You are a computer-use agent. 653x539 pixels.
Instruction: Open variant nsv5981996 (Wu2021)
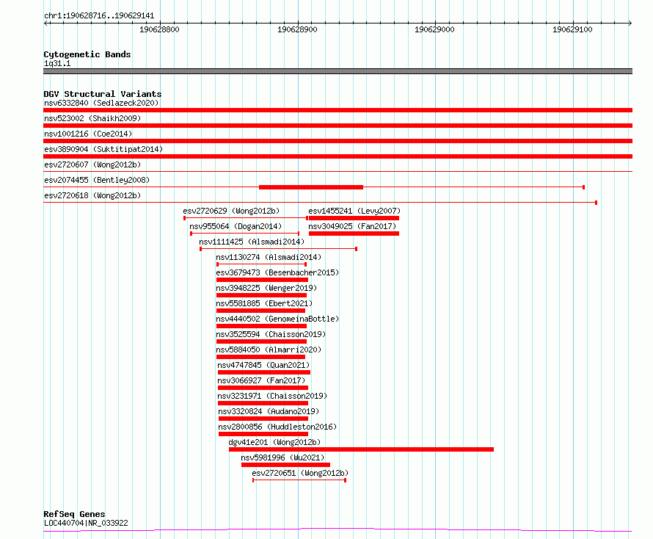[282, 457]
